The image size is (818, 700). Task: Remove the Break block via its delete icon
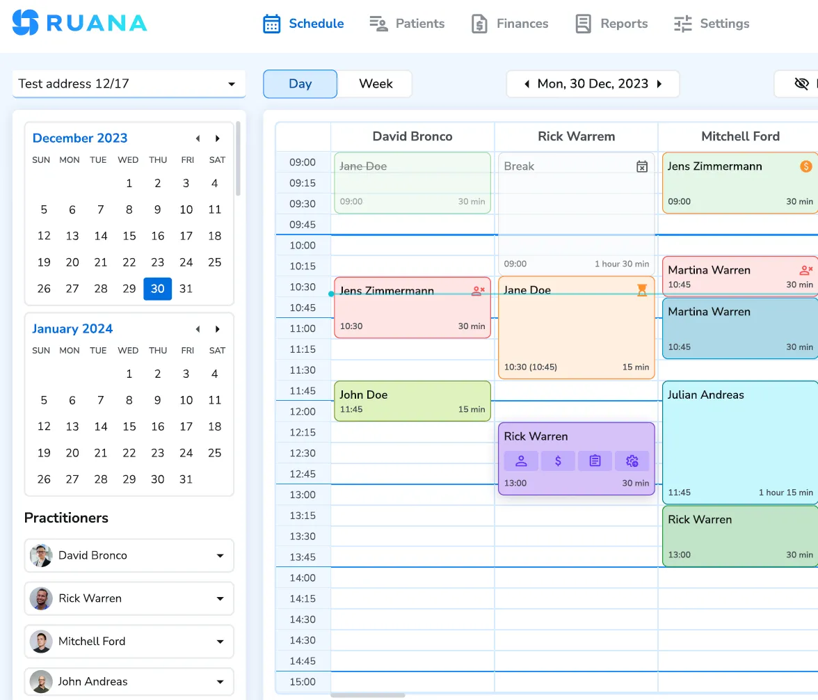pyautogui.click(x=642, y=167)
